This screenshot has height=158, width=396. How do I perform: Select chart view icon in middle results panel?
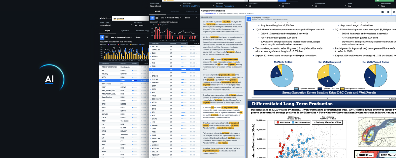click(152, 18)
